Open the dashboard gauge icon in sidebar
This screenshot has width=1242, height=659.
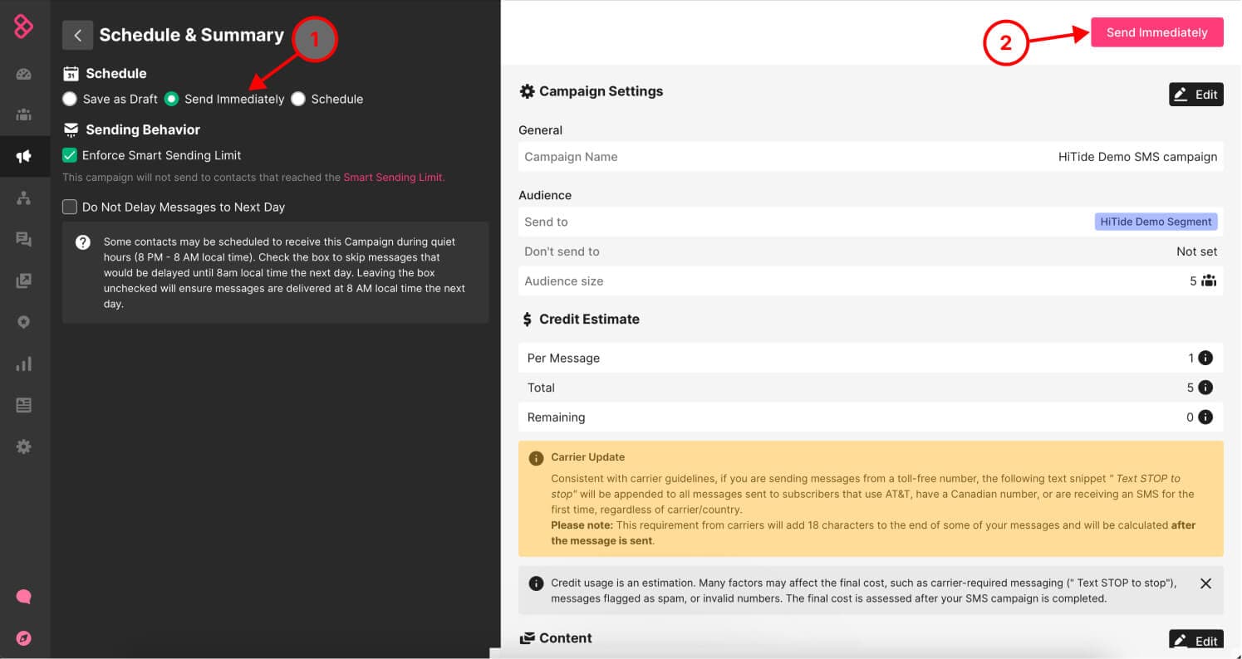[23, 74]
